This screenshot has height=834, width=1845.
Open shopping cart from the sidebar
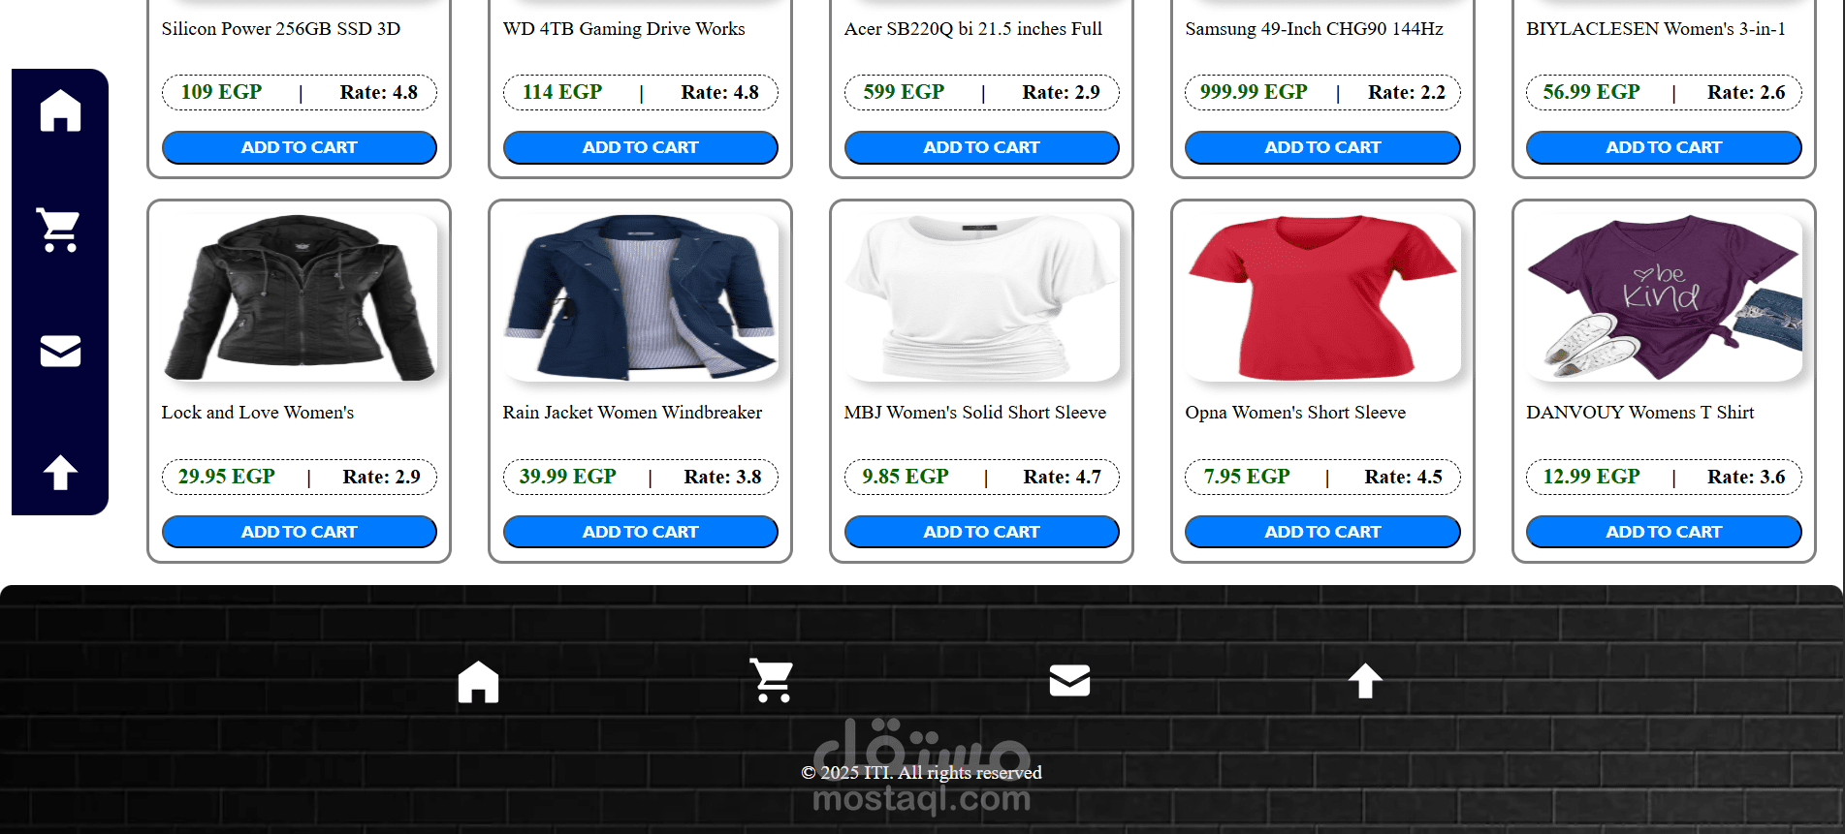pos(60,231)
